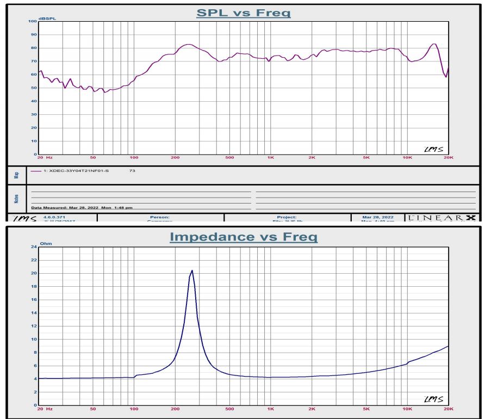Click the '16' tick on the Impedance y-axis
The width and height of the screenshot is (485, 419).
pyautogui.click(x=33, y=300)
